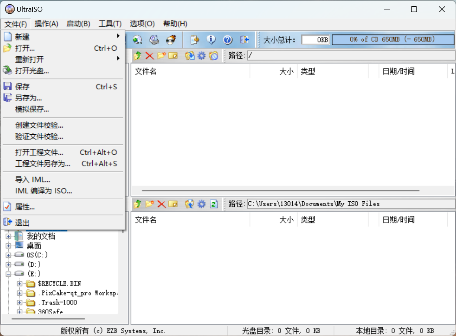456x336 pixels.
Task: Expand the .PixCake-qt_pro folder node
Action: point(19,293)
